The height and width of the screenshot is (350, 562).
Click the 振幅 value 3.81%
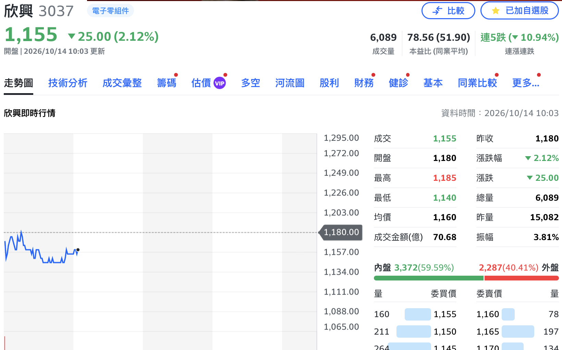[x=546, y=237]
